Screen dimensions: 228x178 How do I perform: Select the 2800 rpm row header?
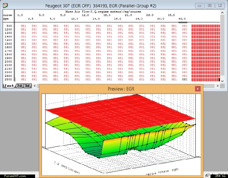pos(9,79)
